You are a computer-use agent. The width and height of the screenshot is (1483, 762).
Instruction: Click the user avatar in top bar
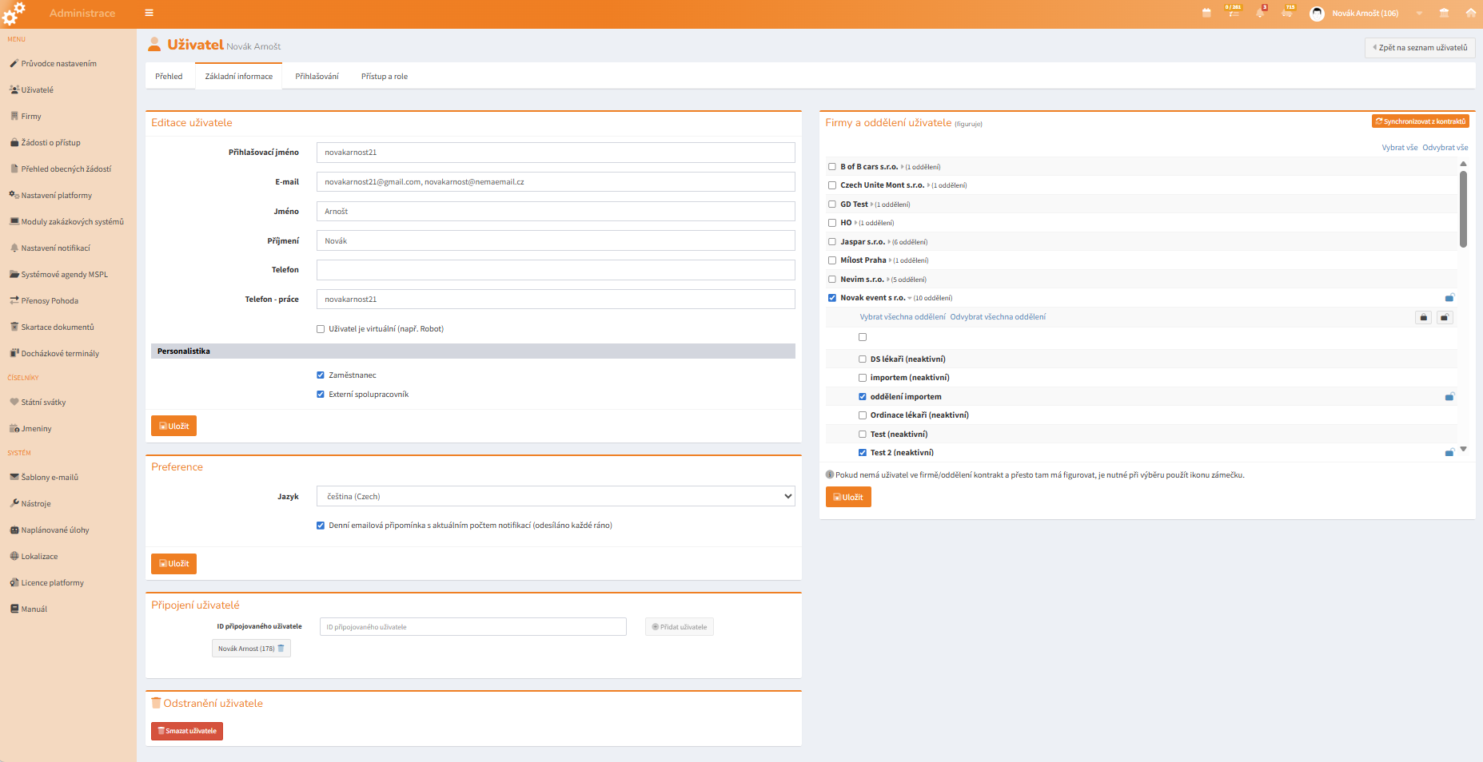1317,14
